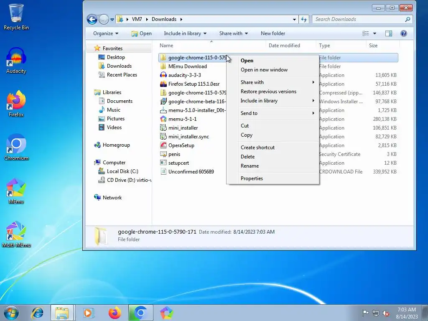
Task: Open the Organize dropdown menu
Action: click(x=106, y=33)
